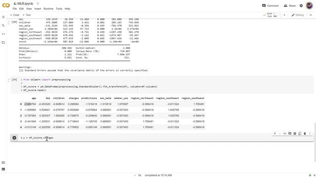This screenshot has width=316, height=177.
Task: Open the user account avatar
Action: (x=310, y=5)
